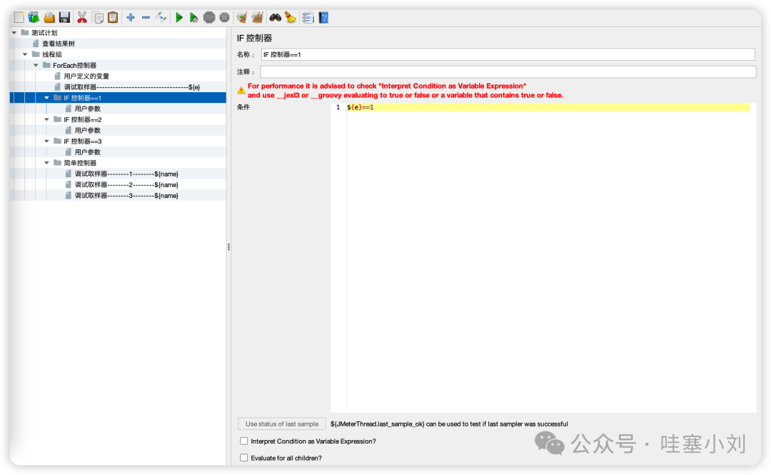The width and height of the screenshot is (771, 475).
Task: Open Function Helper list icon
Action: pyautogui.click(x=308, y=18)
